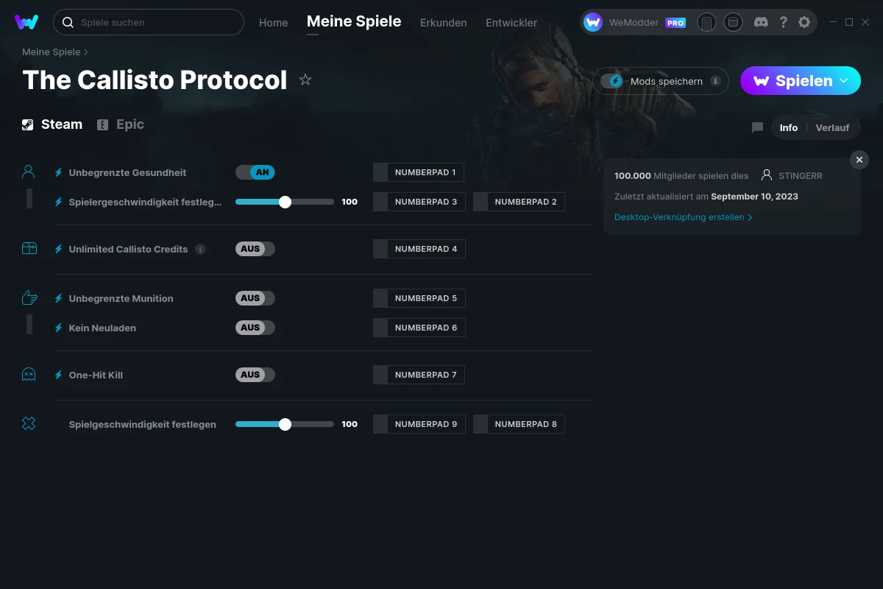Image resolution: width=883 pixels, height=589 pixels.
Task: Change NUMBERPAD 4 hotkey binding
Action: (x=419, y=249)
